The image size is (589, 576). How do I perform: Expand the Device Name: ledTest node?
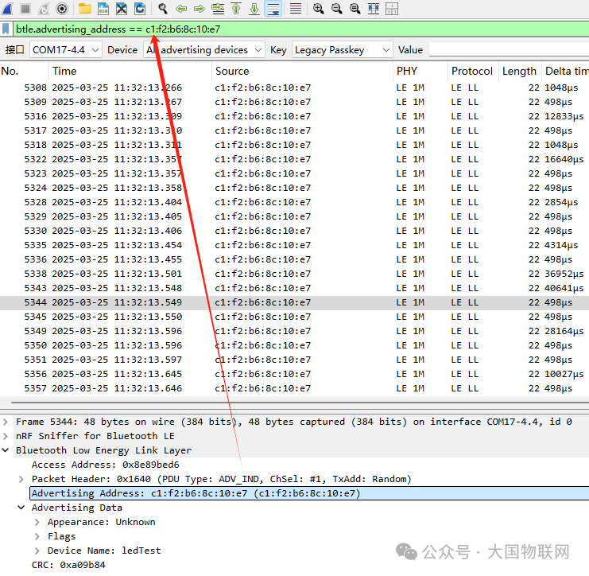(x=37, y=551)
